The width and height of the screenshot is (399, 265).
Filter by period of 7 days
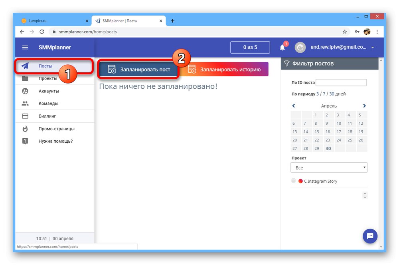[324, 94]
